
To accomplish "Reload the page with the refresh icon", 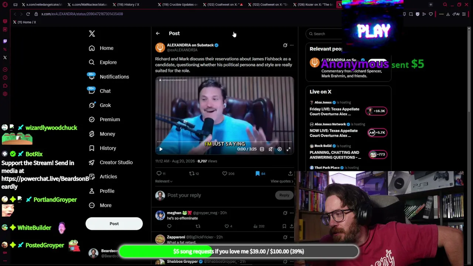I will pyautogui.click(x=28, y=14).
